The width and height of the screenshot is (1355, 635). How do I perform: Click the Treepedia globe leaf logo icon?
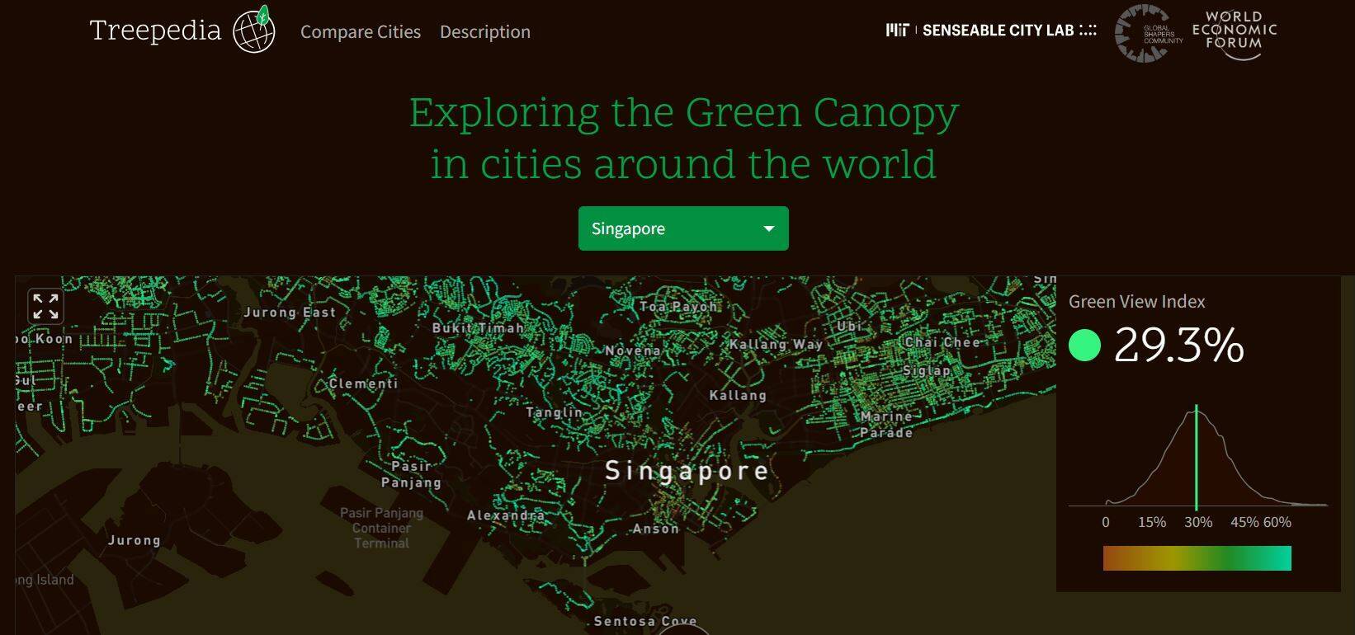pos(254,31)
